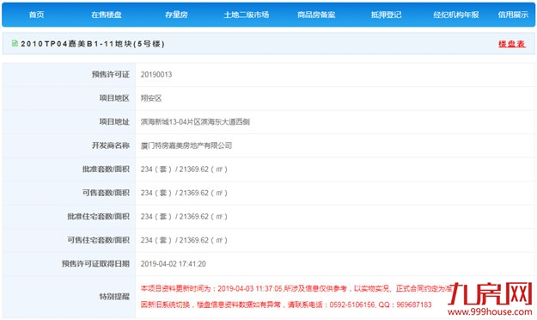Open 经纪机构年报 menu item
Image resolution: width=537 pixels, height=320 pixels.
point(456,15)
